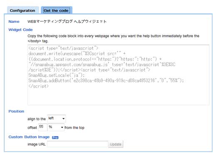Screen dimensions: 217x157
Task: Click the Name label
Action: coord(14,22)
